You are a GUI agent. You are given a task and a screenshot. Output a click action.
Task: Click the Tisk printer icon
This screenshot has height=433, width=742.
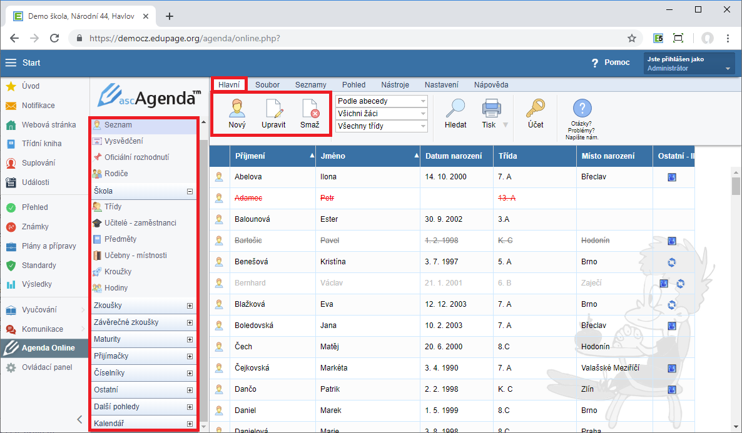click(x=491, y=109)
